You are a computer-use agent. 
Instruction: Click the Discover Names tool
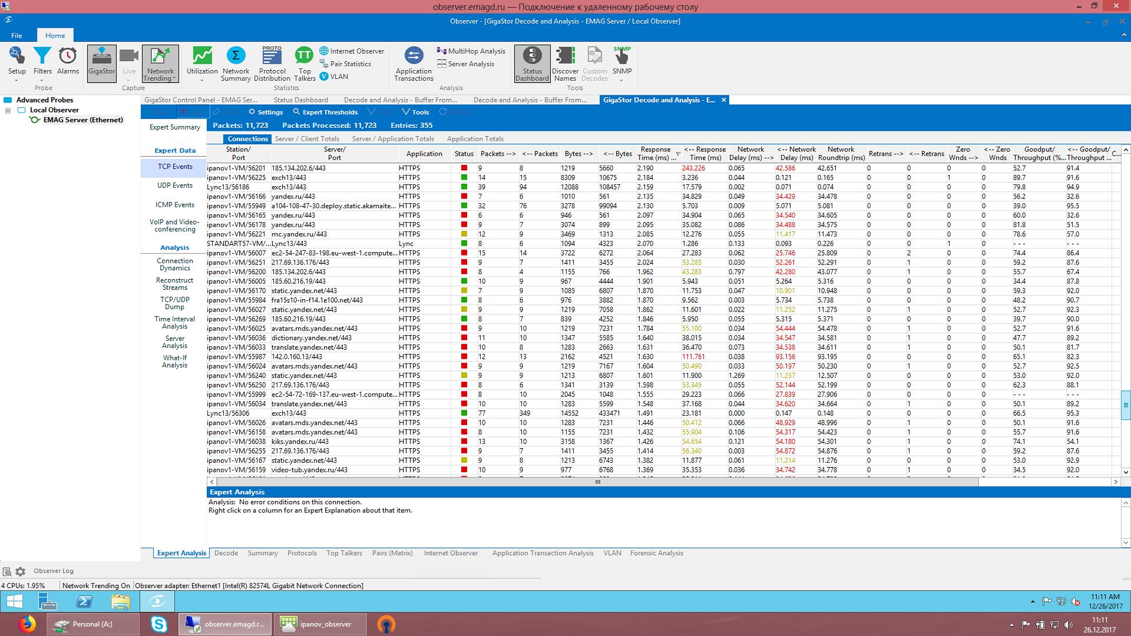[x=565, y=57]
